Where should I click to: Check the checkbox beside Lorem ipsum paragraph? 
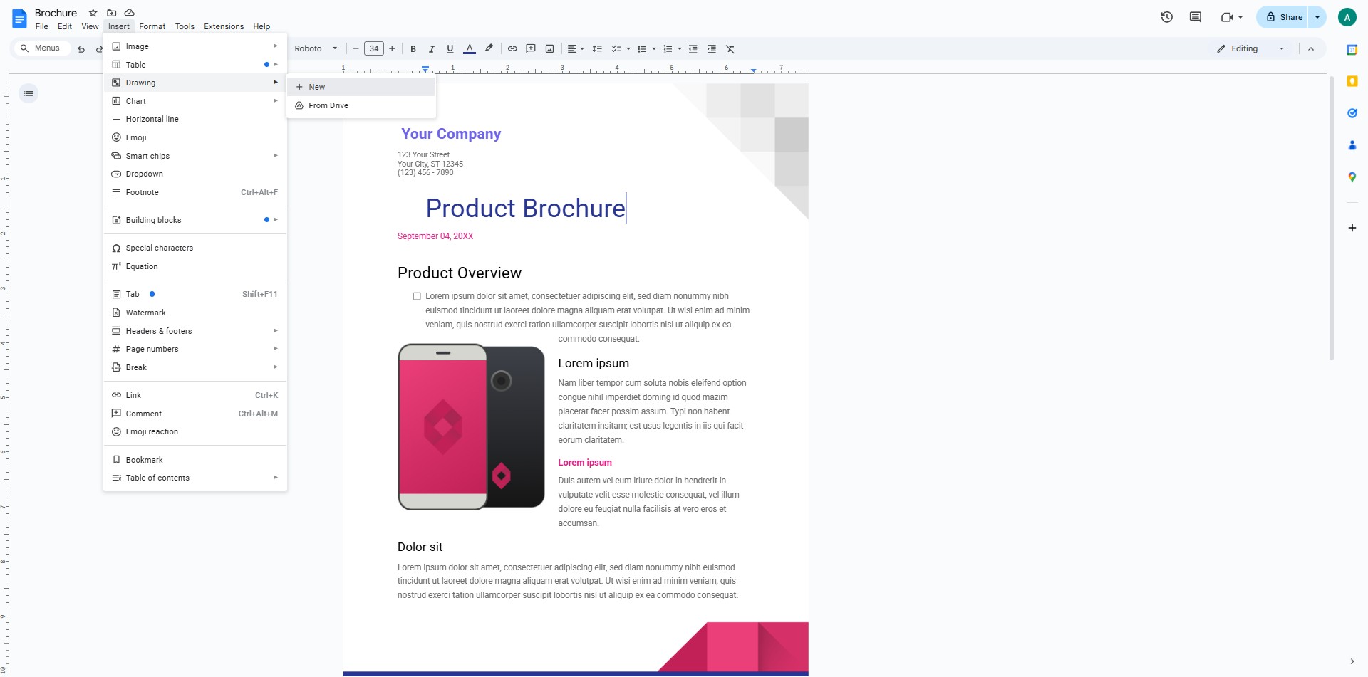pyautogui.click(x=417, y=296)
